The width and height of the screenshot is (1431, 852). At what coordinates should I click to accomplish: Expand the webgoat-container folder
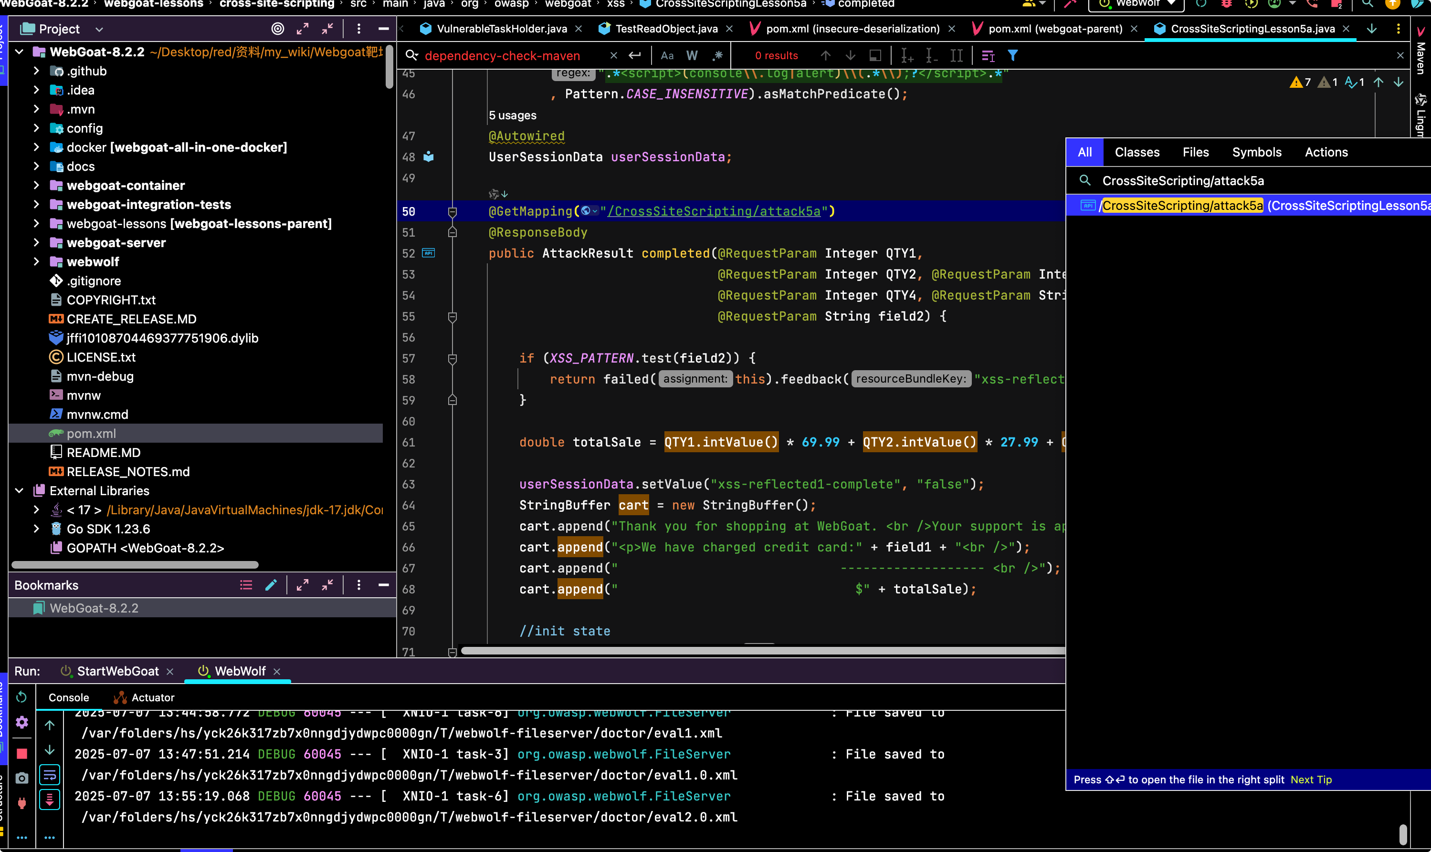click(36, 186)
